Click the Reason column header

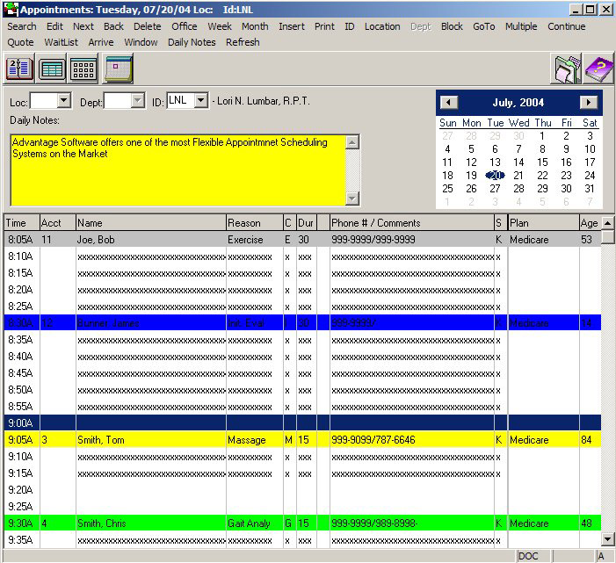(255, 223)
